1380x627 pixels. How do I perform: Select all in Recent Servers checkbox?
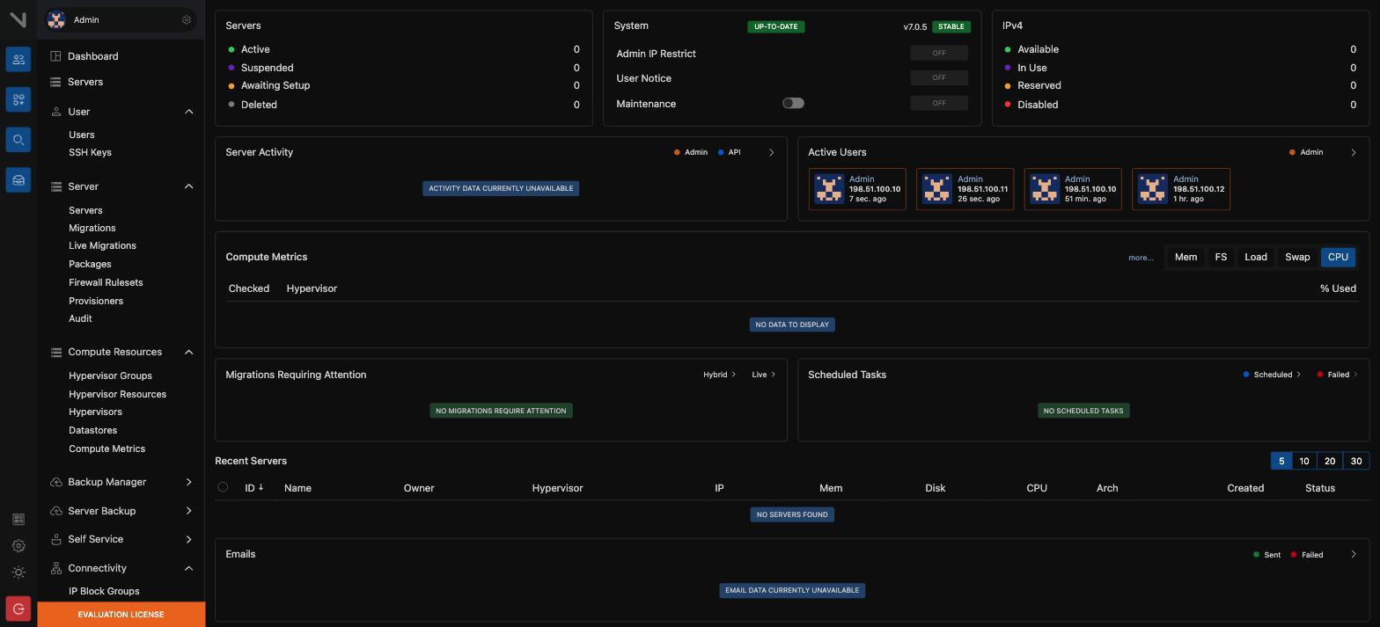coord(223,487)
